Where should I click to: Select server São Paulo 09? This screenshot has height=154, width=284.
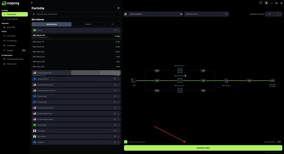click(x=76, y=62)
